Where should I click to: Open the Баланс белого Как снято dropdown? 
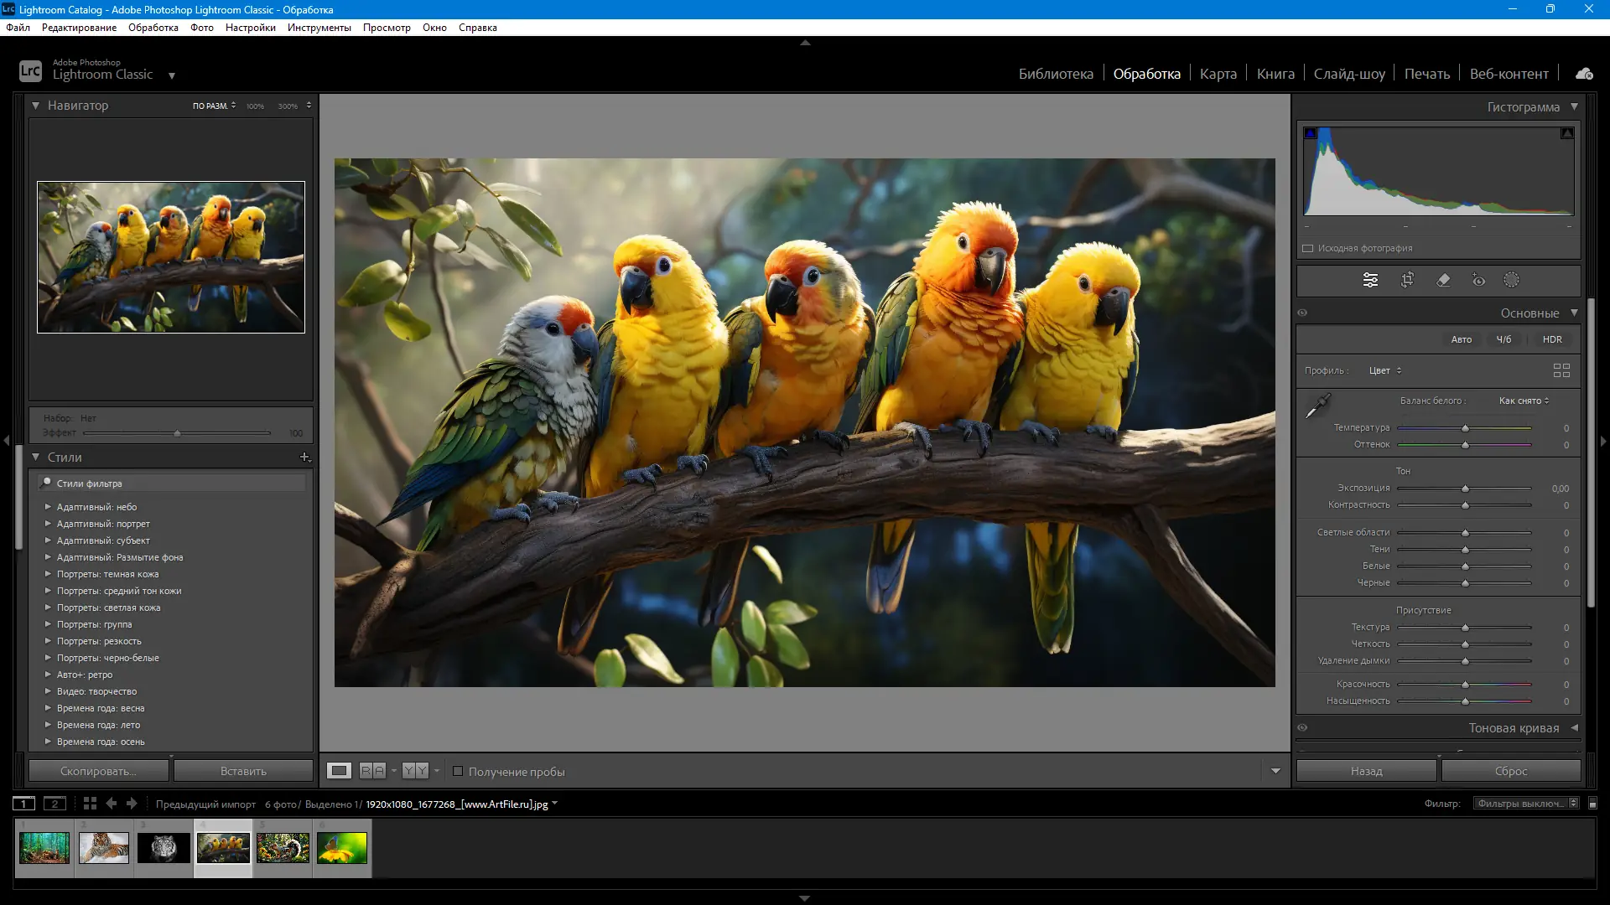coord(1524,401)
